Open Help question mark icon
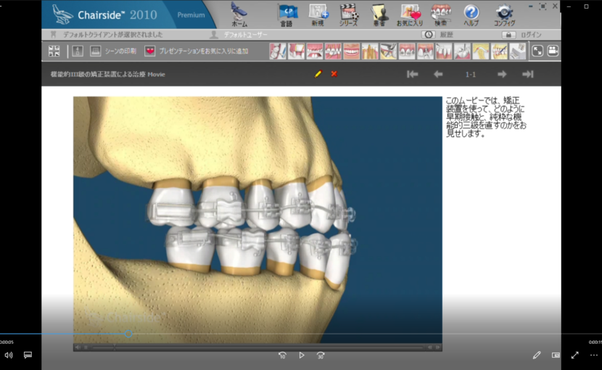 click(x=471, y=13)
